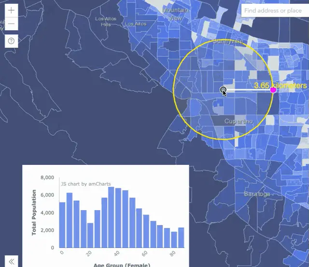The height and width of the screenshot is (267, 309).
Task: Select the magenta radius handle point
Action: 273,90
